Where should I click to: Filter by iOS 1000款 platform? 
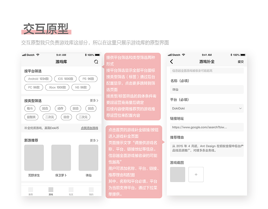pyautogui.click(x=65, y=79)
